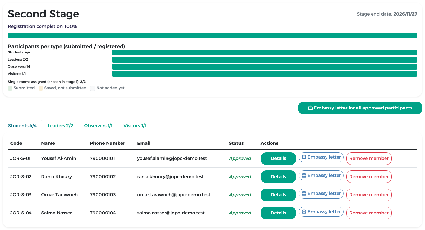Screen dimensions: 425x230
Task: Click Approved status for JOR-S-04
Action: pos(240,213)
